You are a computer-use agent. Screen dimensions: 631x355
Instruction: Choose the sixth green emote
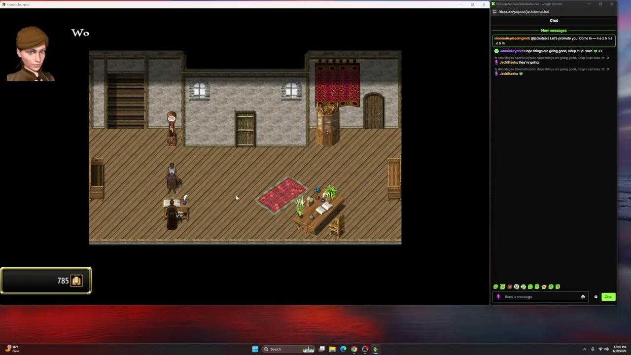530,286
